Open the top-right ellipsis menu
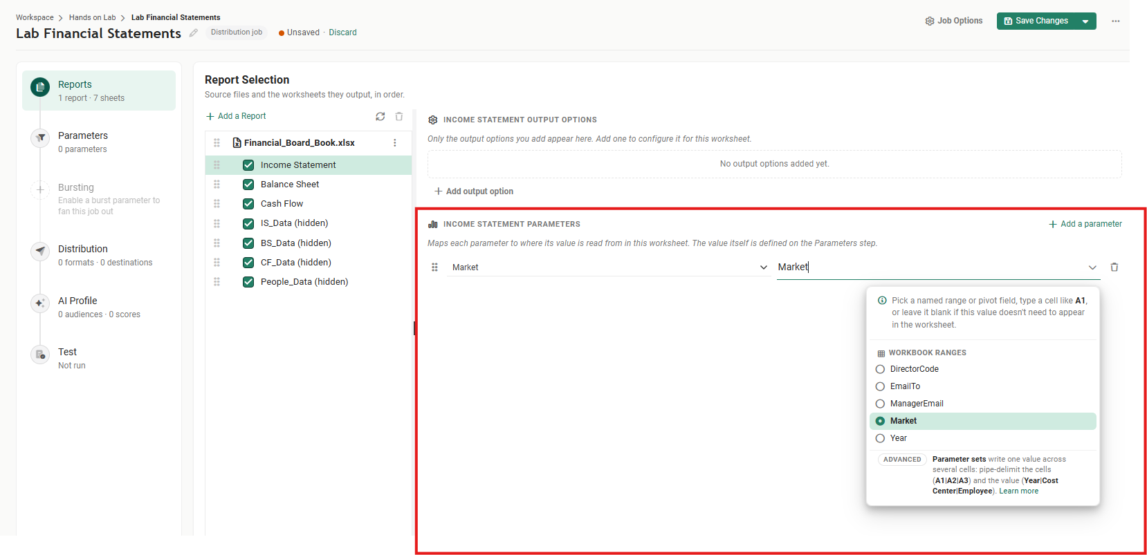Viewport: 1147px width, 555px height. click(x=1115, y=21)
